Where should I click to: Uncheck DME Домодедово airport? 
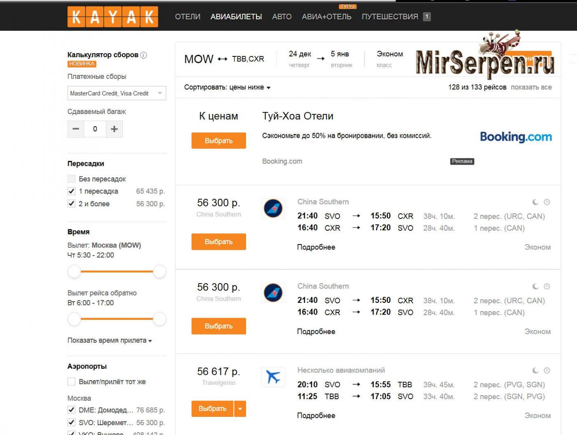tap(71, 410)
